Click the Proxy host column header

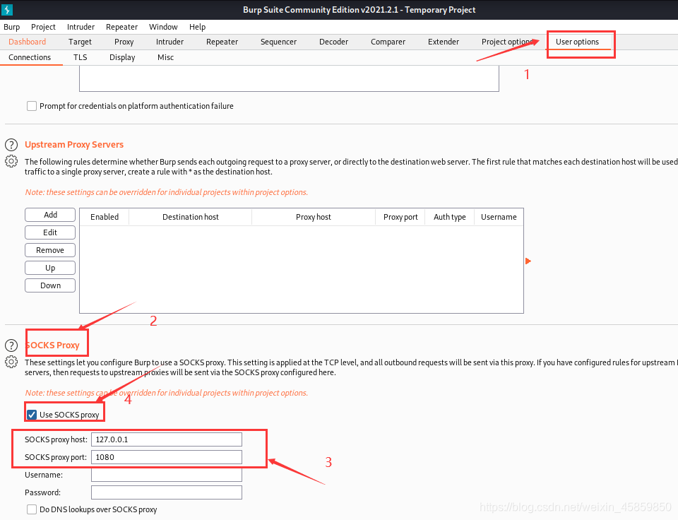pos(314,217)
